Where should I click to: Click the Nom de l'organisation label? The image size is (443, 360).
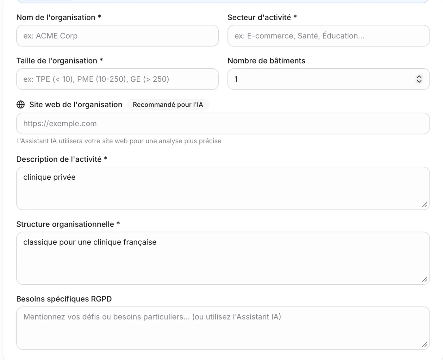[x=59, y=17]
